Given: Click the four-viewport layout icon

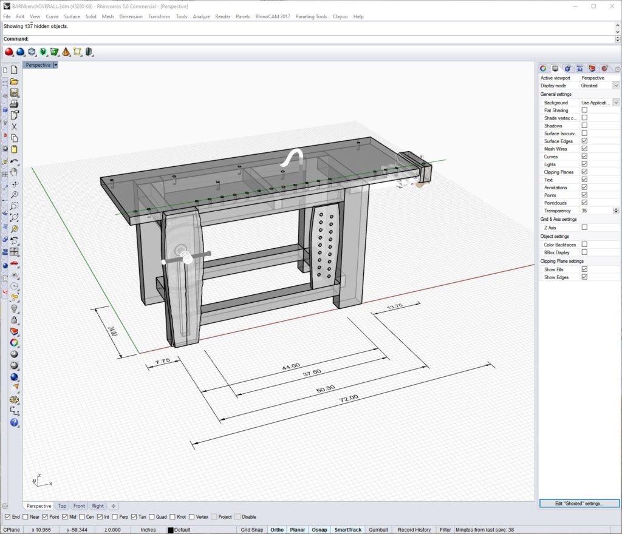Looking at the screenshot, I should tap(14, 252).
